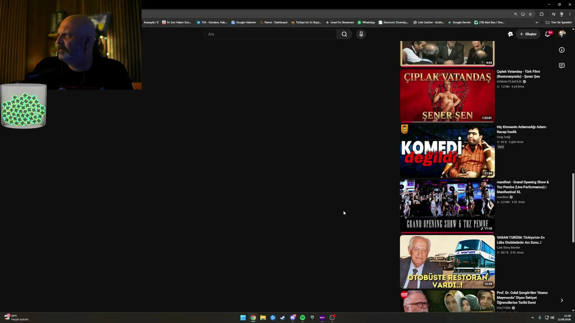This screenshot has height=323, width=575.
Task: Click Chrome zoom magnifier icon in address bar
Action: coord(516,14)
